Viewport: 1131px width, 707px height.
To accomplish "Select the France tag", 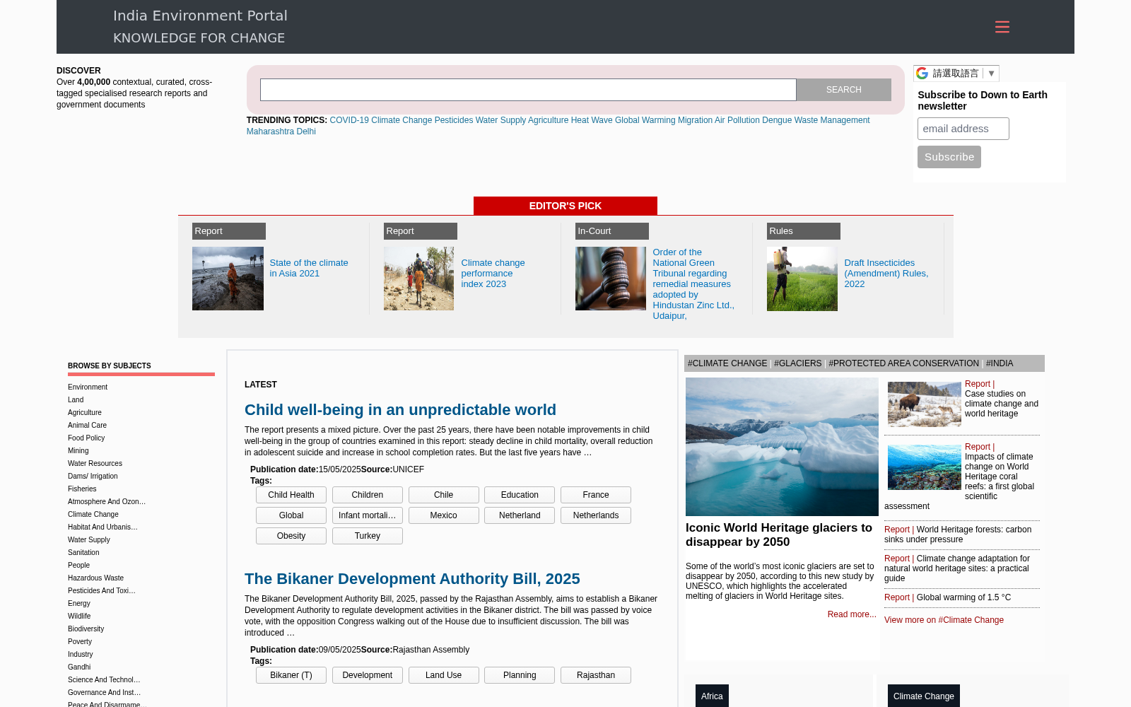I will [596, 495].
